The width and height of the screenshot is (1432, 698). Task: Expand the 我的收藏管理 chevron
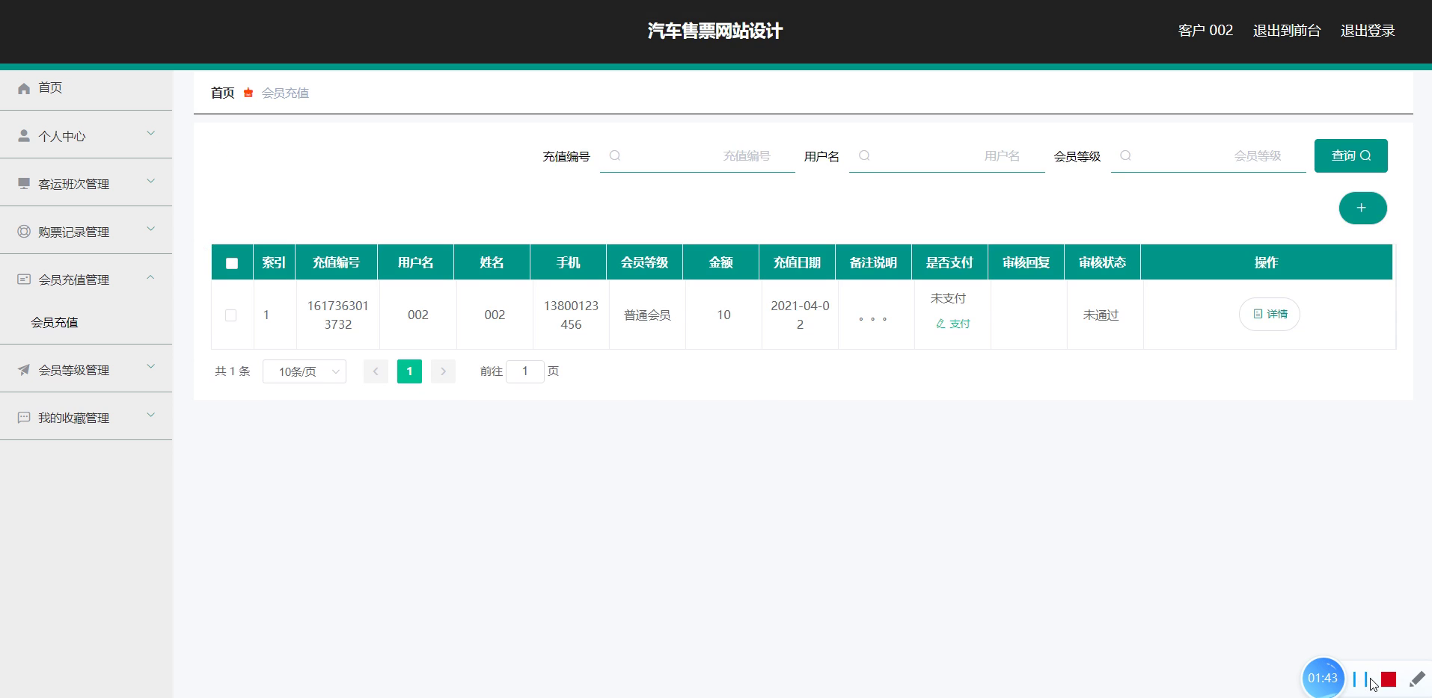150,416
